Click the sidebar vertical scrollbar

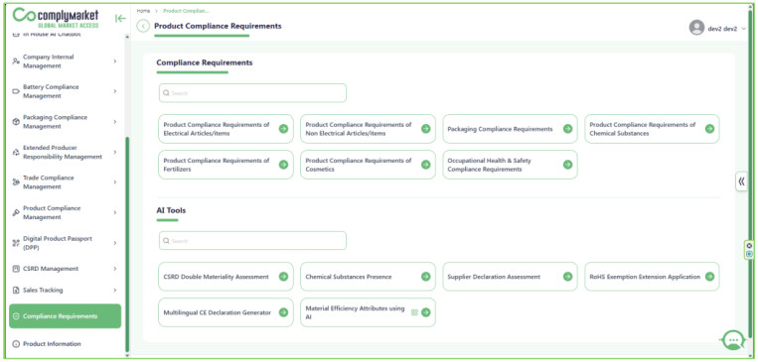point(127,244)
